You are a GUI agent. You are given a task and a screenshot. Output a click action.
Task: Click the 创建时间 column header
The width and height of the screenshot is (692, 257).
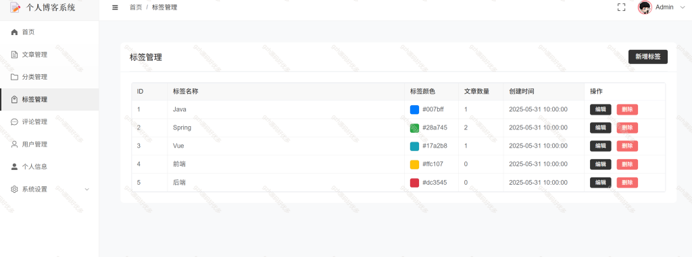point(544,92)
